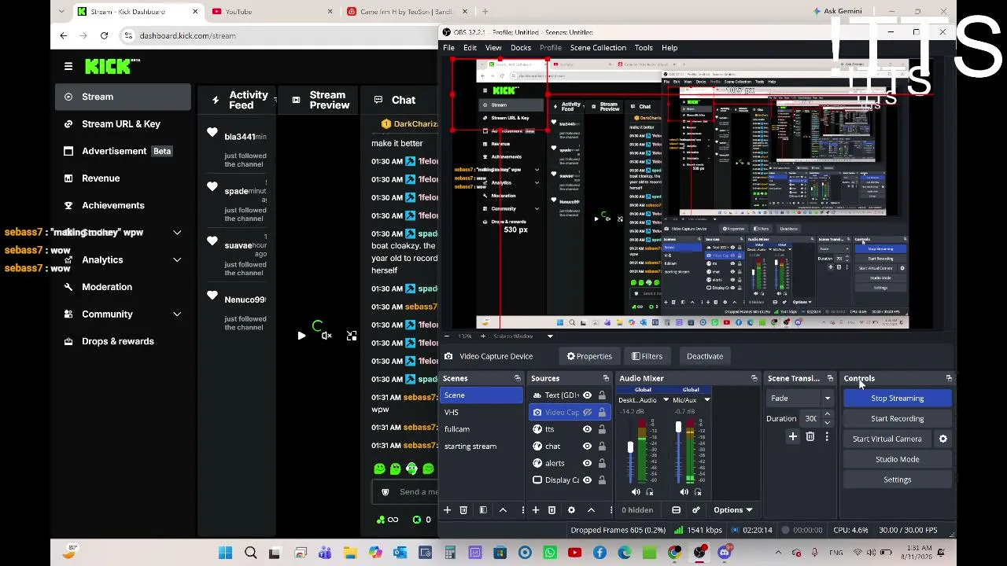Switch Audio Mixer layout icon

click(676, 510)
